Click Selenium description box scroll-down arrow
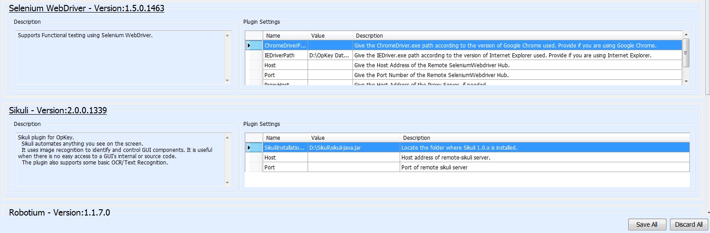710x233 pixels. point(227,81)
